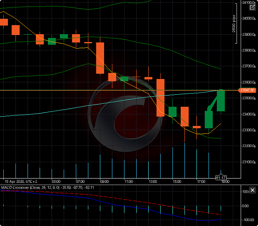Click the 0.00 MACD axis label
Screen dimensions: 258x226
pos(245,206)
